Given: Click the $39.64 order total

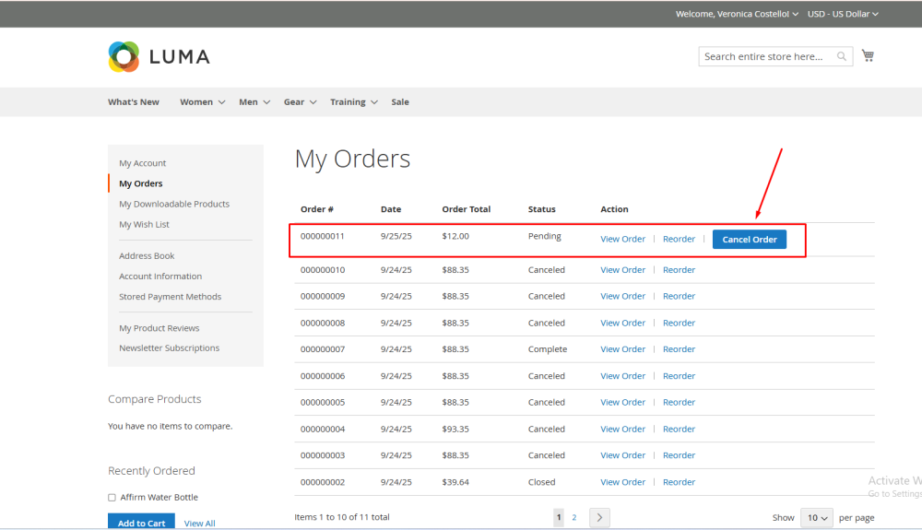Looking at the screenshot, I should 455,482.
